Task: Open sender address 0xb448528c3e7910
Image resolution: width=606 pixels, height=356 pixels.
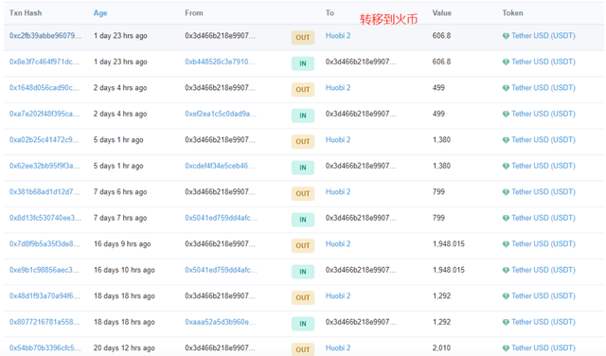Action: (220, 62)
